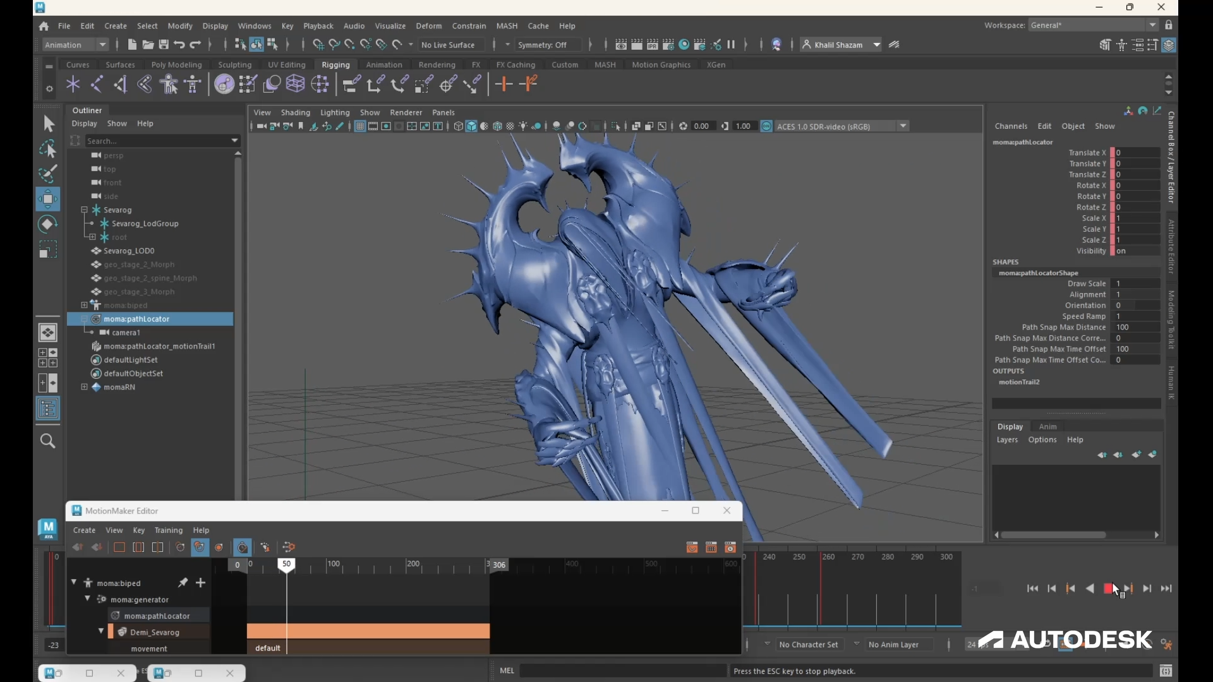Open the Animation menu set dropdown

pos(75,45)
